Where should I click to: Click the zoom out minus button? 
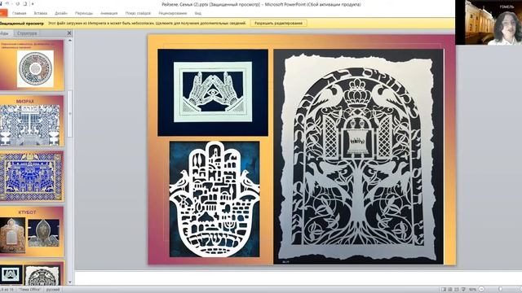481,290
